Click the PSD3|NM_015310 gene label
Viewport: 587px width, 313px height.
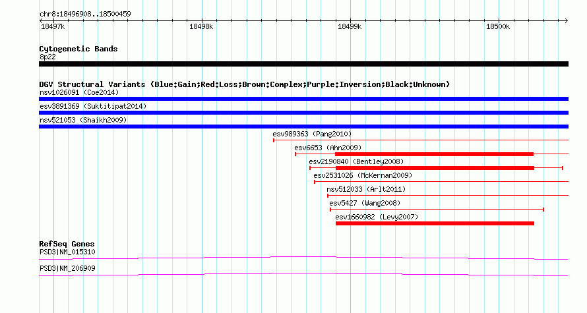(x=67, y=252)
